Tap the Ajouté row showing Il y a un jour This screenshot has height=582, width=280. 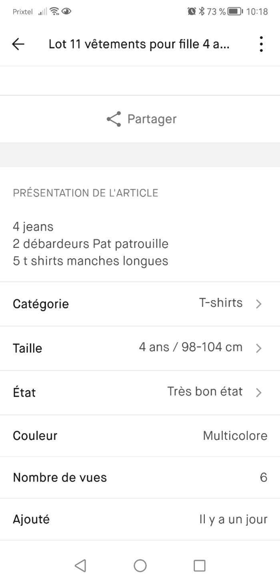point(140,519)
